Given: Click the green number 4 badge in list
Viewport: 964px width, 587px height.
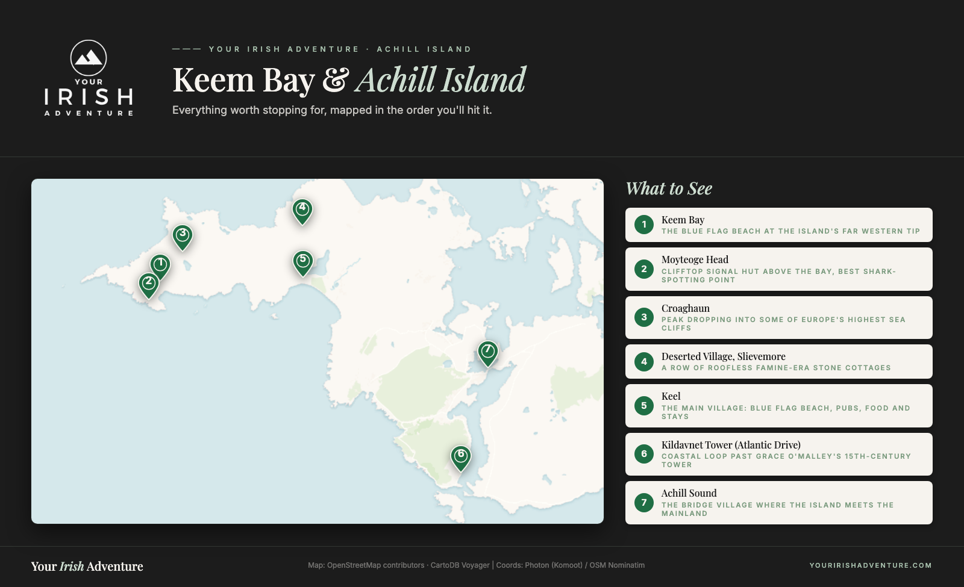Looking at the screenshot, I should point(644,362).
